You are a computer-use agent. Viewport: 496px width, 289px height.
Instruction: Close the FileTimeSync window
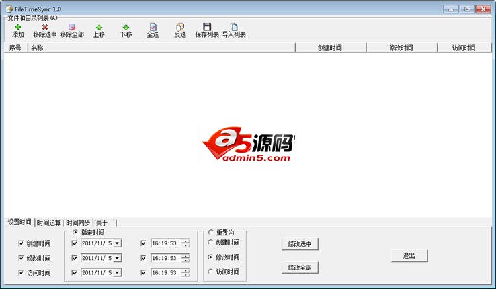483,9
